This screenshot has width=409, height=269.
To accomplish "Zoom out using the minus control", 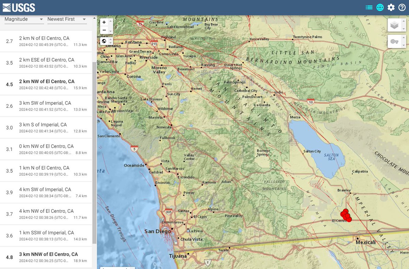I will coord(104,30).
